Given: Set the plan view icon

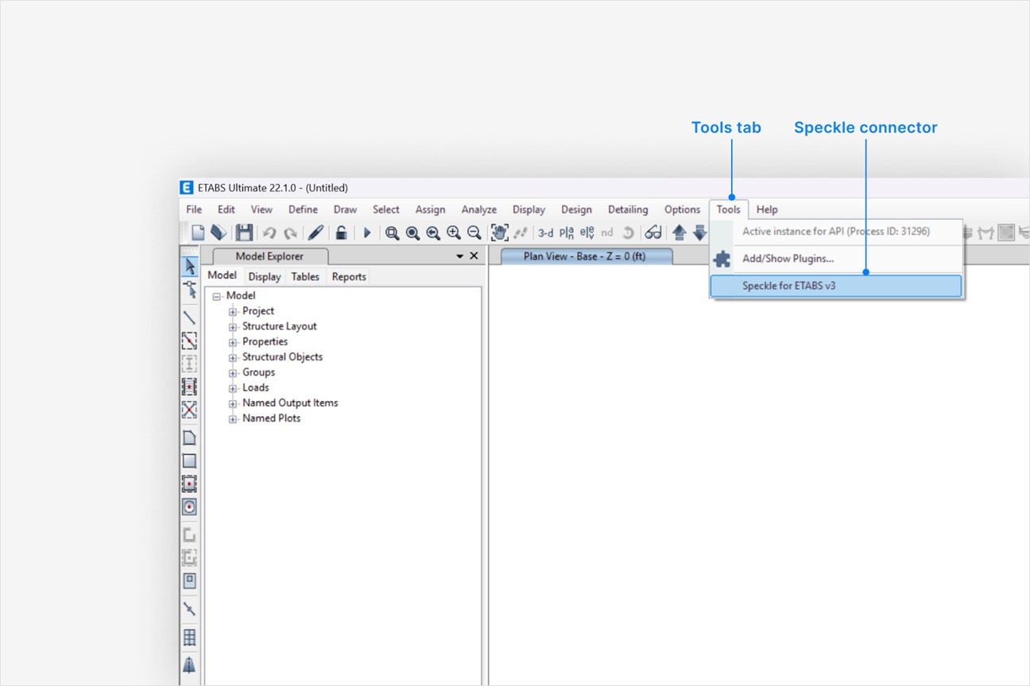Looking at the screenshot, I should coord(567,233).
